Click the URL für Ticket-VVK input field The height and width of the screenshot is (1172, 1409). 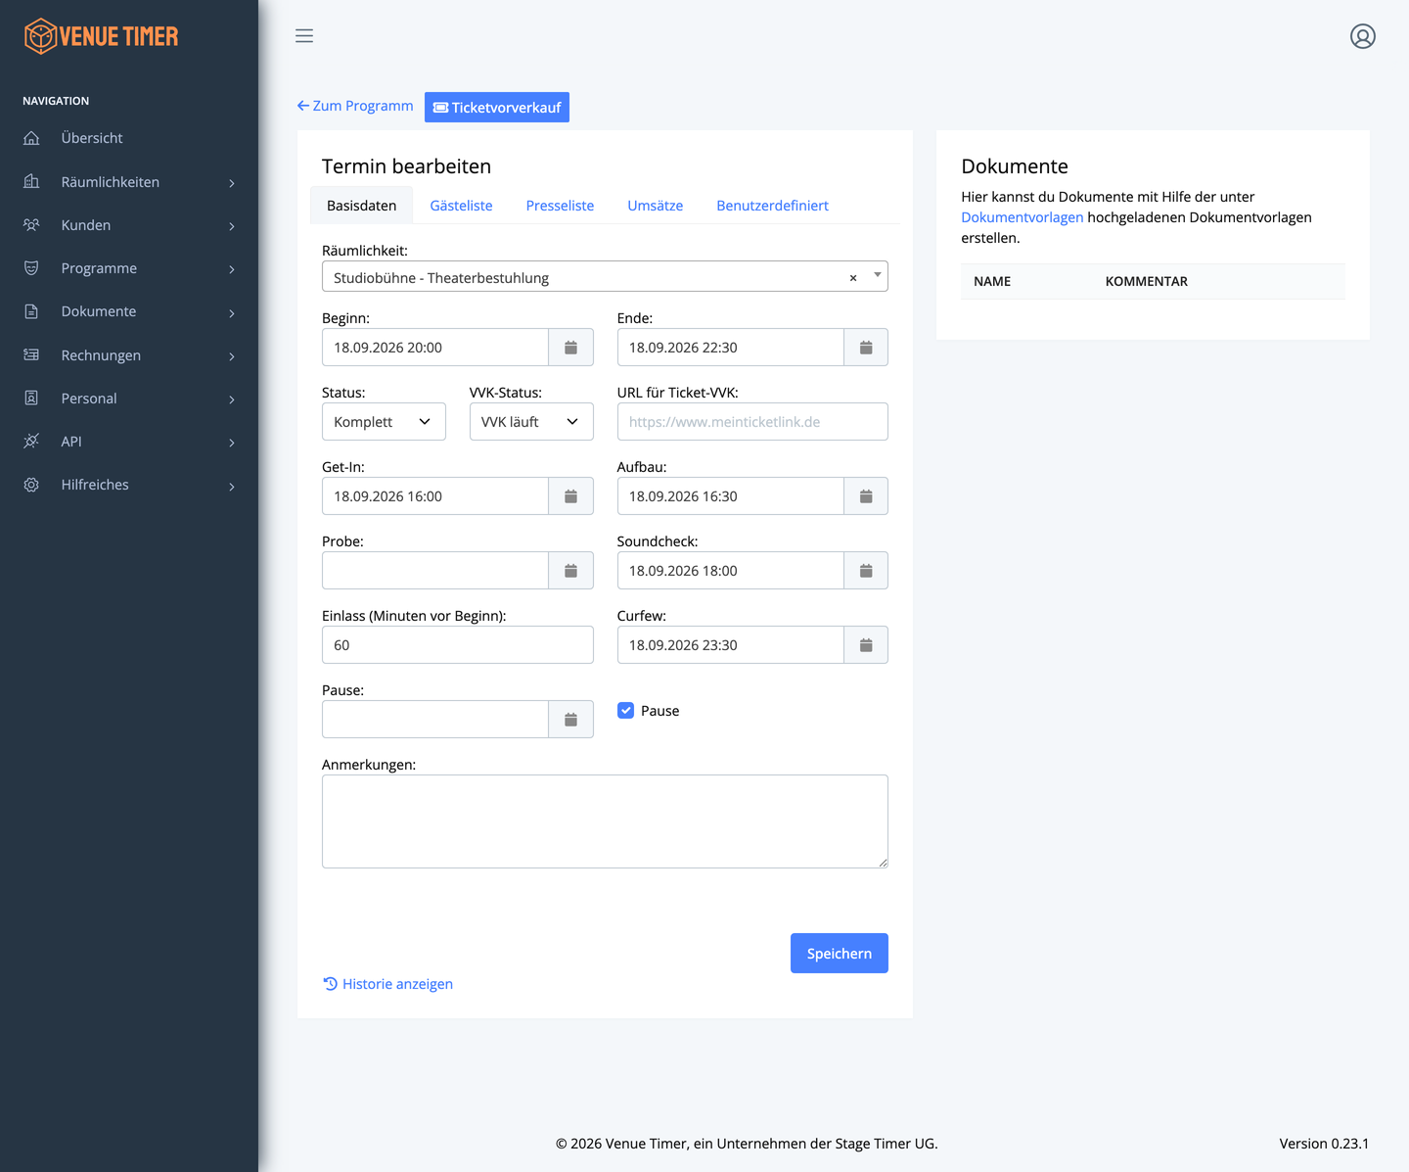tap(752, 422)
